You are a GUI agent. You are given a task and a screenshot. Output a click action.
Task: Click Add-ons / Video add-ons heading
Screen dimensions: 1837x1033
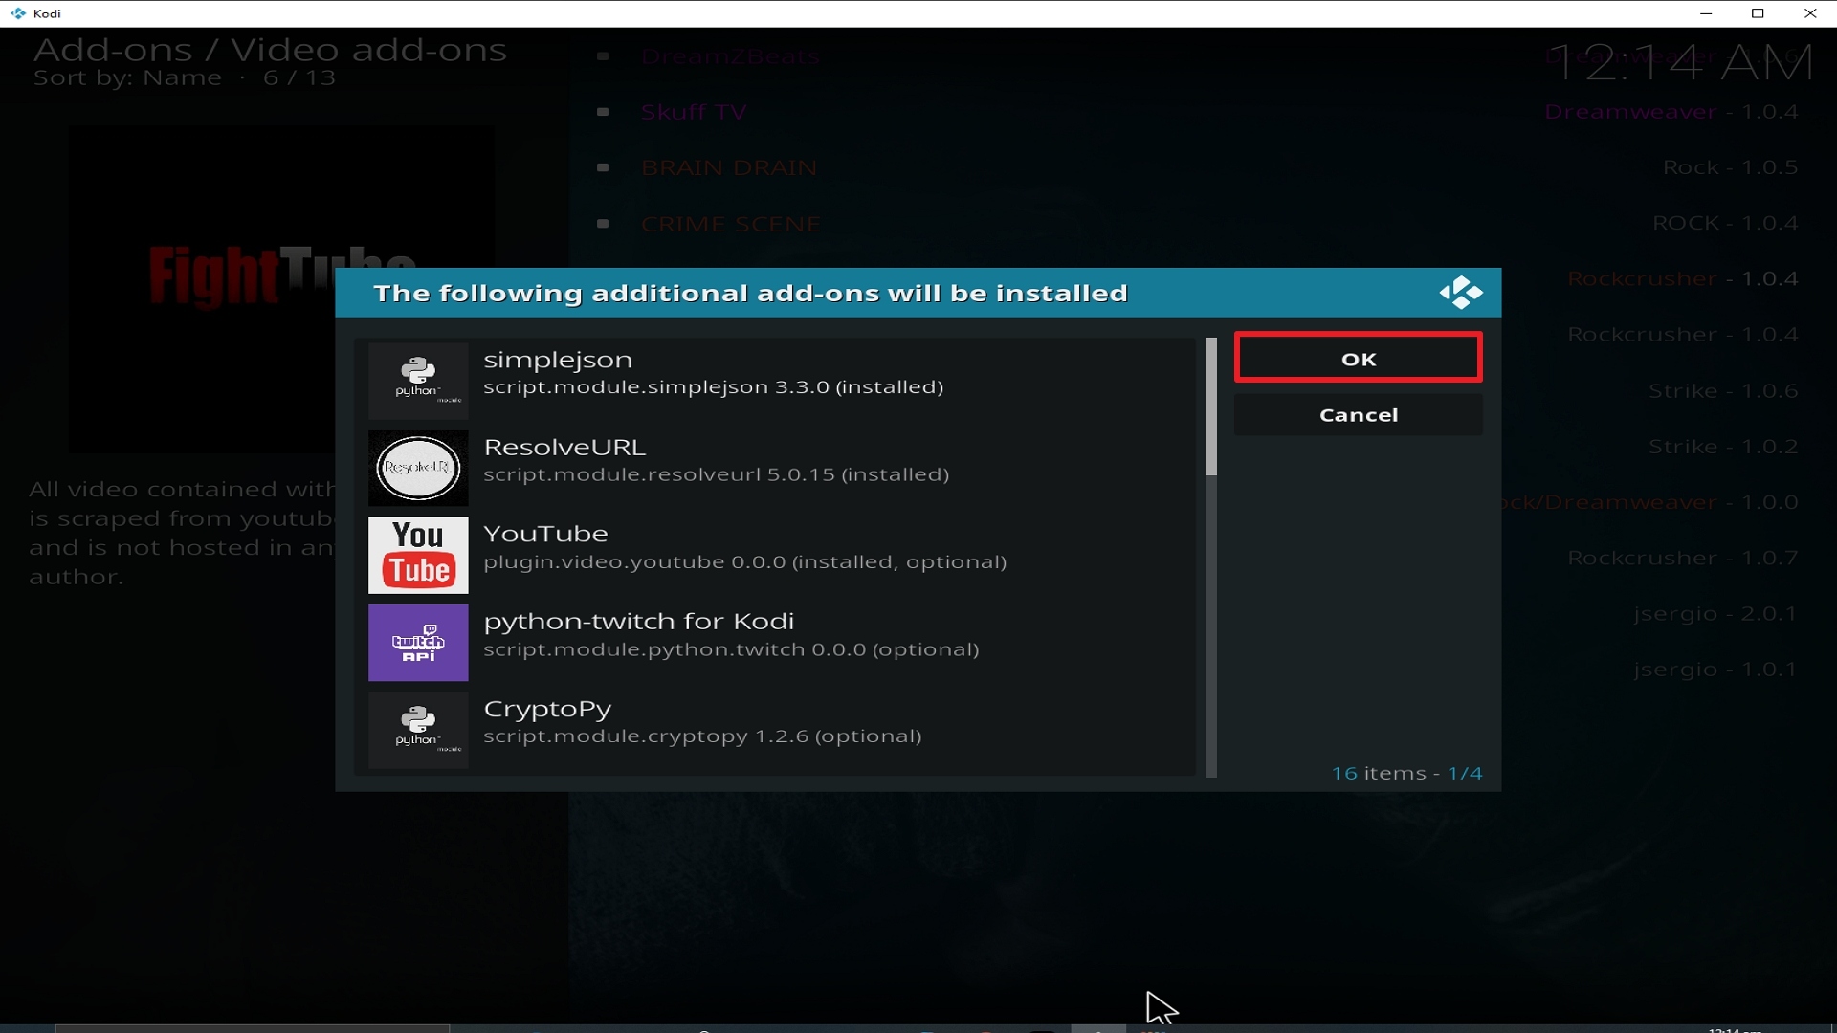click(x=270, y=49)
